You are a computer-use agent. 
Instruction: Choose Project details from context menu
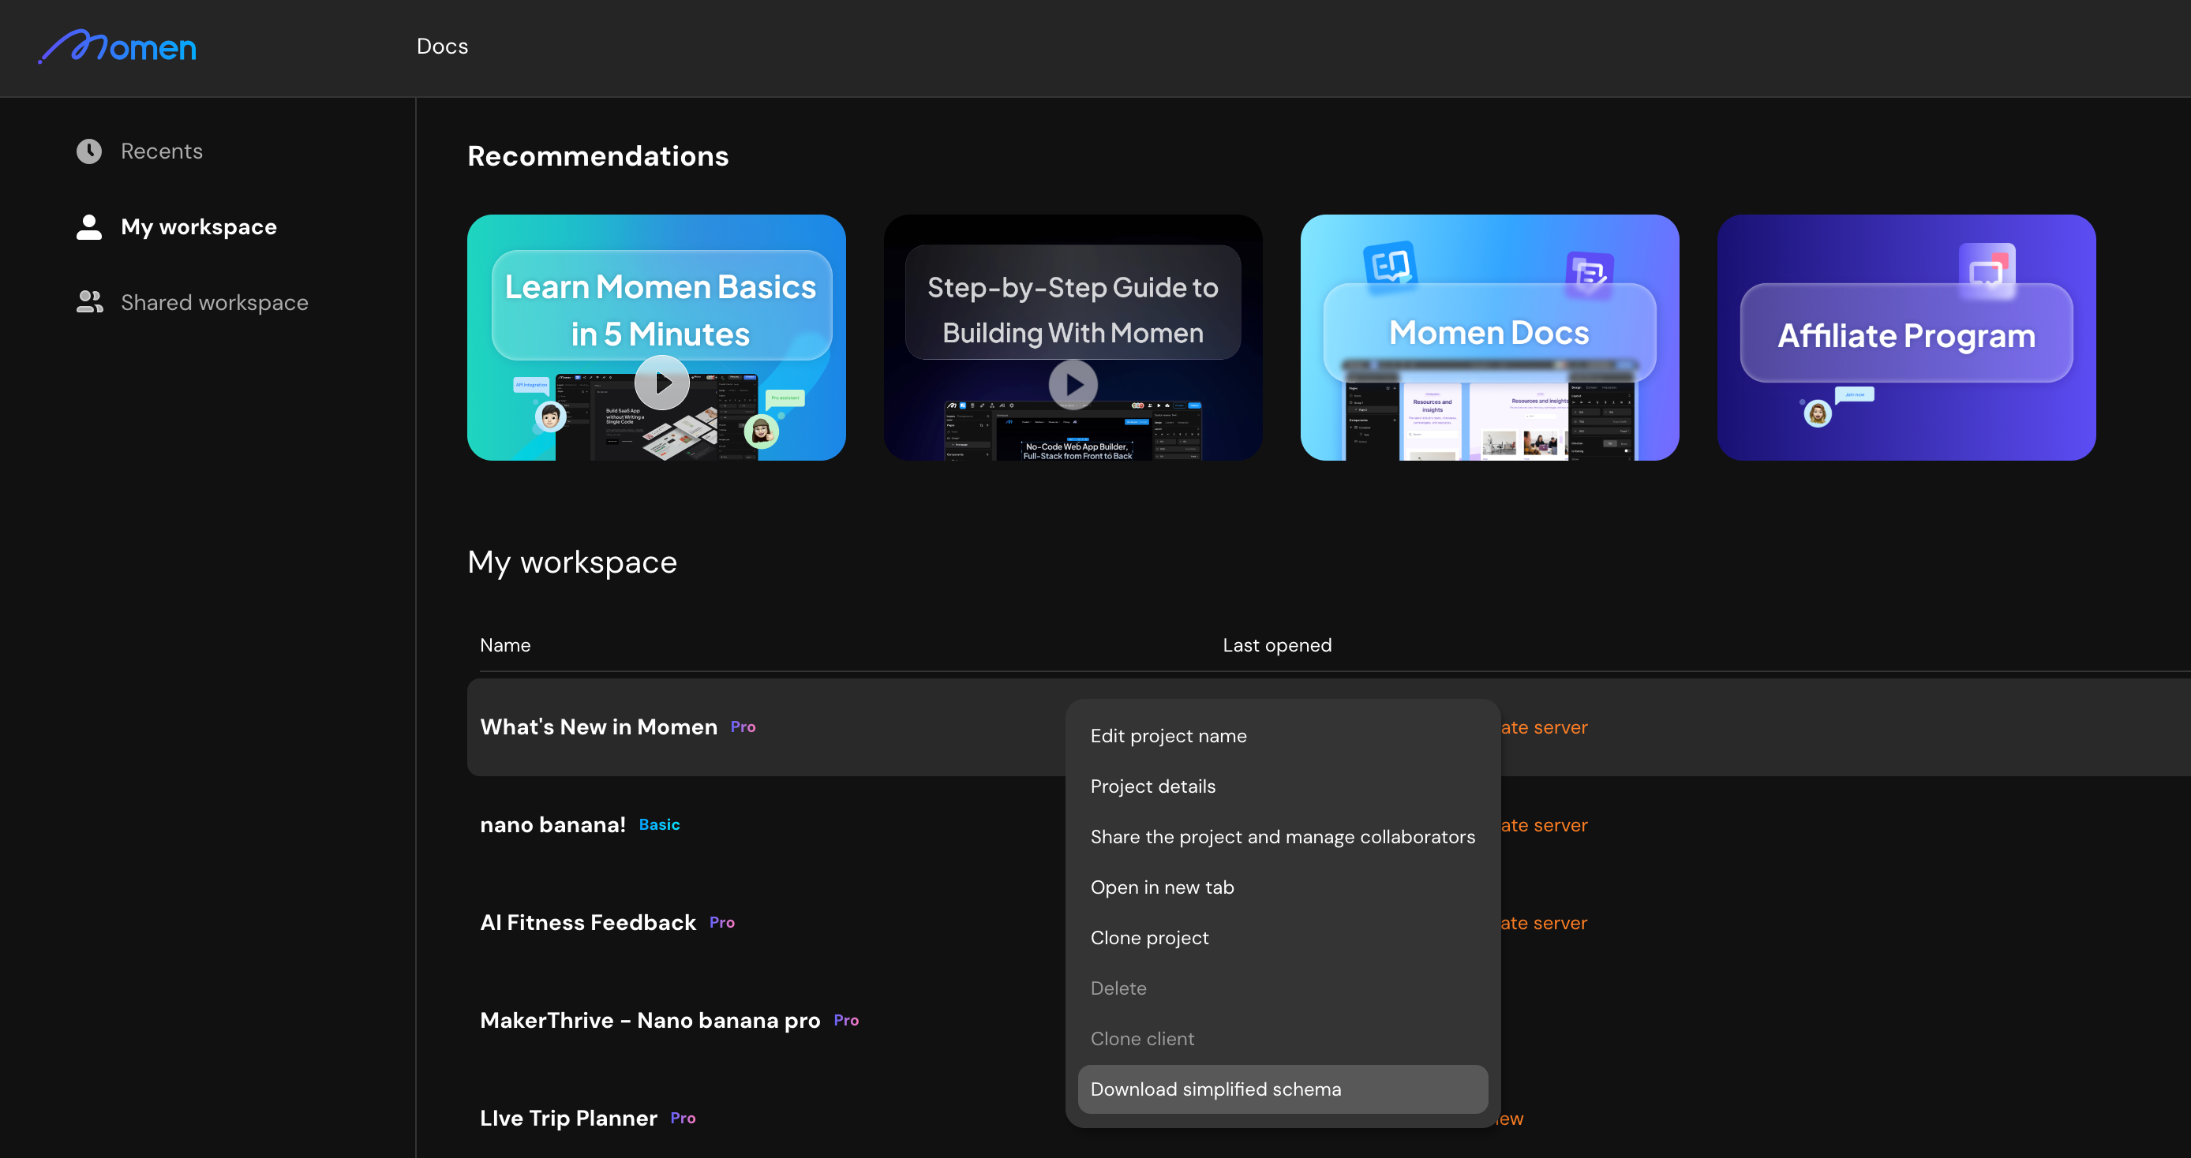click(x=1152, y=786)
